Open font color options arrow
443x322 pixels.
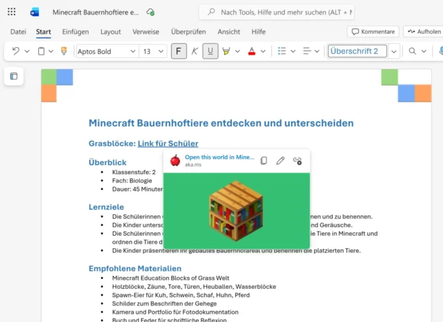pos(263,51)
